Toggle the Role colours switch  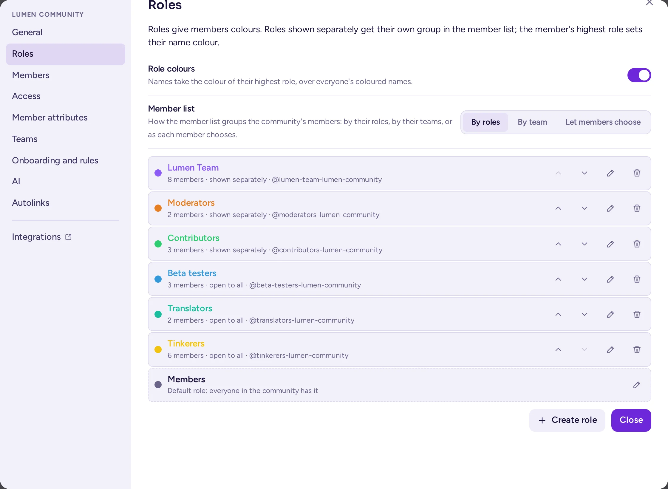[x=639, y=75]
